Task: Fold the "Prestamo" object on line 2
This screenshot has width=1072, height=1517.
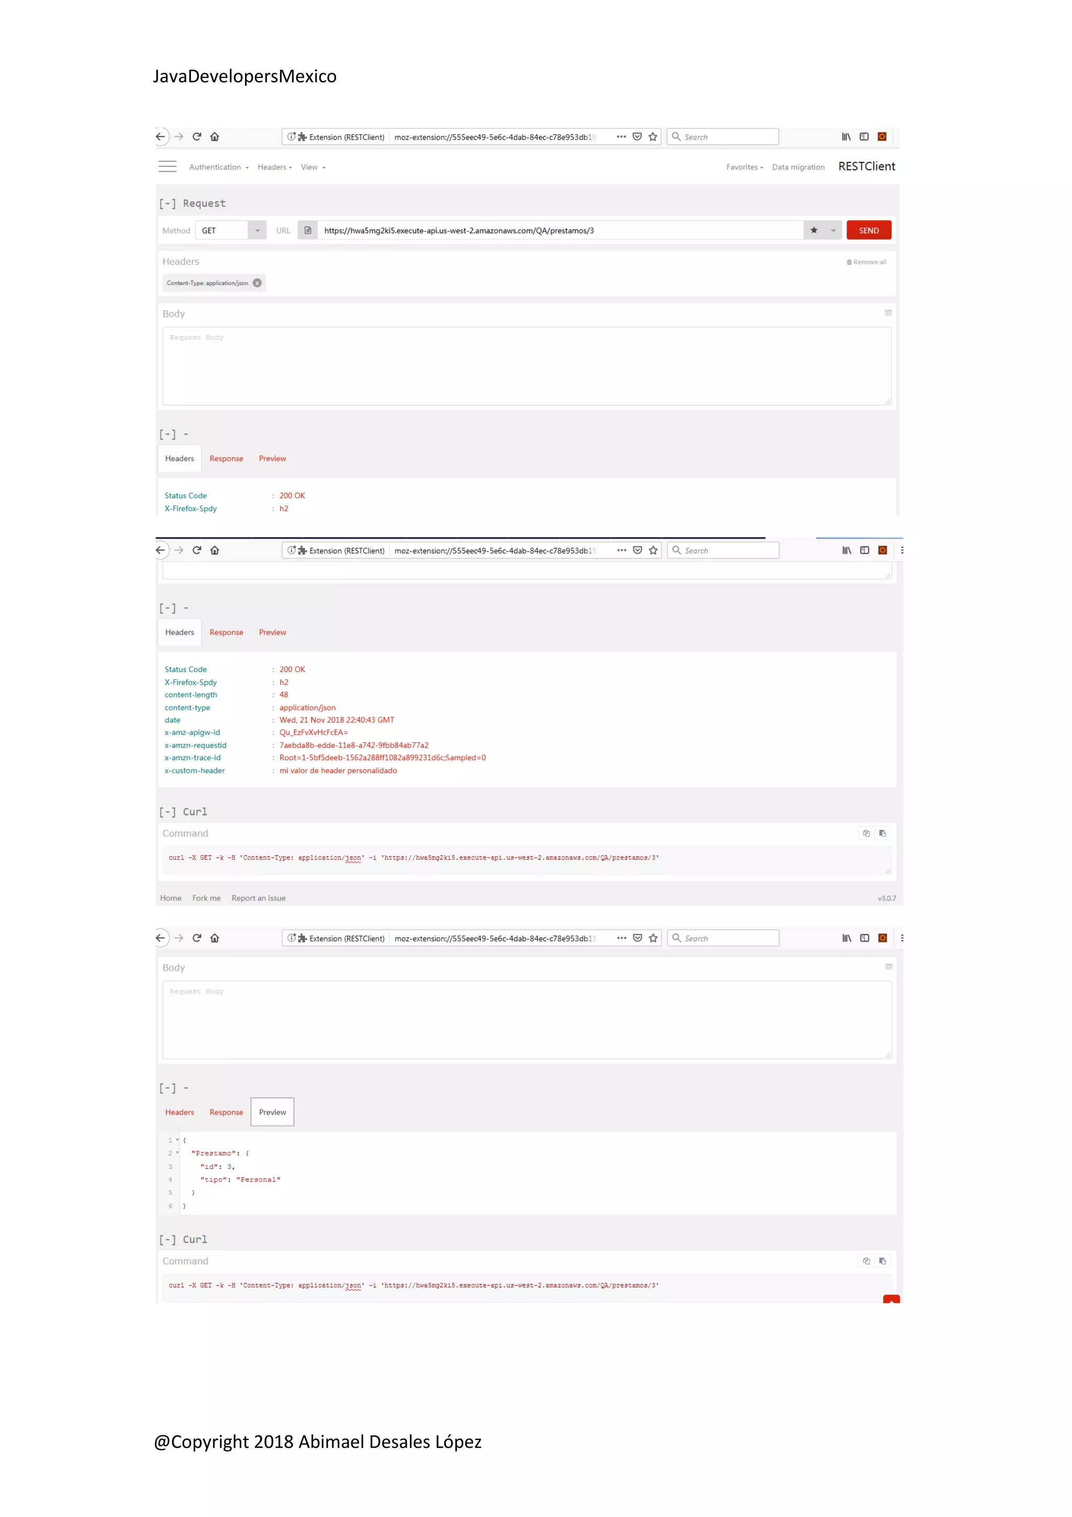Action: 177,1153
